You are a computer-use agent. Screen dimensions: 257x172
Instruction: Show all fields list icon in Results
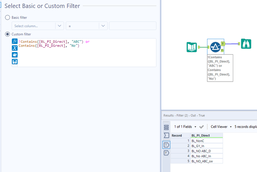pyautogui.click(x=166, y=127)
